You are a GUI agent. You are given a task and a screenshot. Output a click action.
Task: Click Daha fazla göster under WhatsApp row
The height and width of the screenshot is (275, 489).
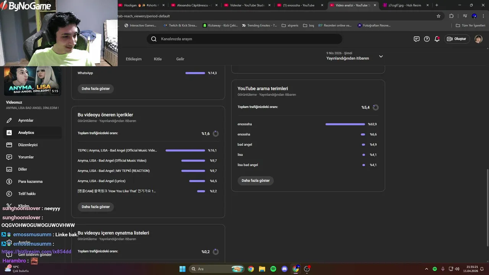click(96, 89)
